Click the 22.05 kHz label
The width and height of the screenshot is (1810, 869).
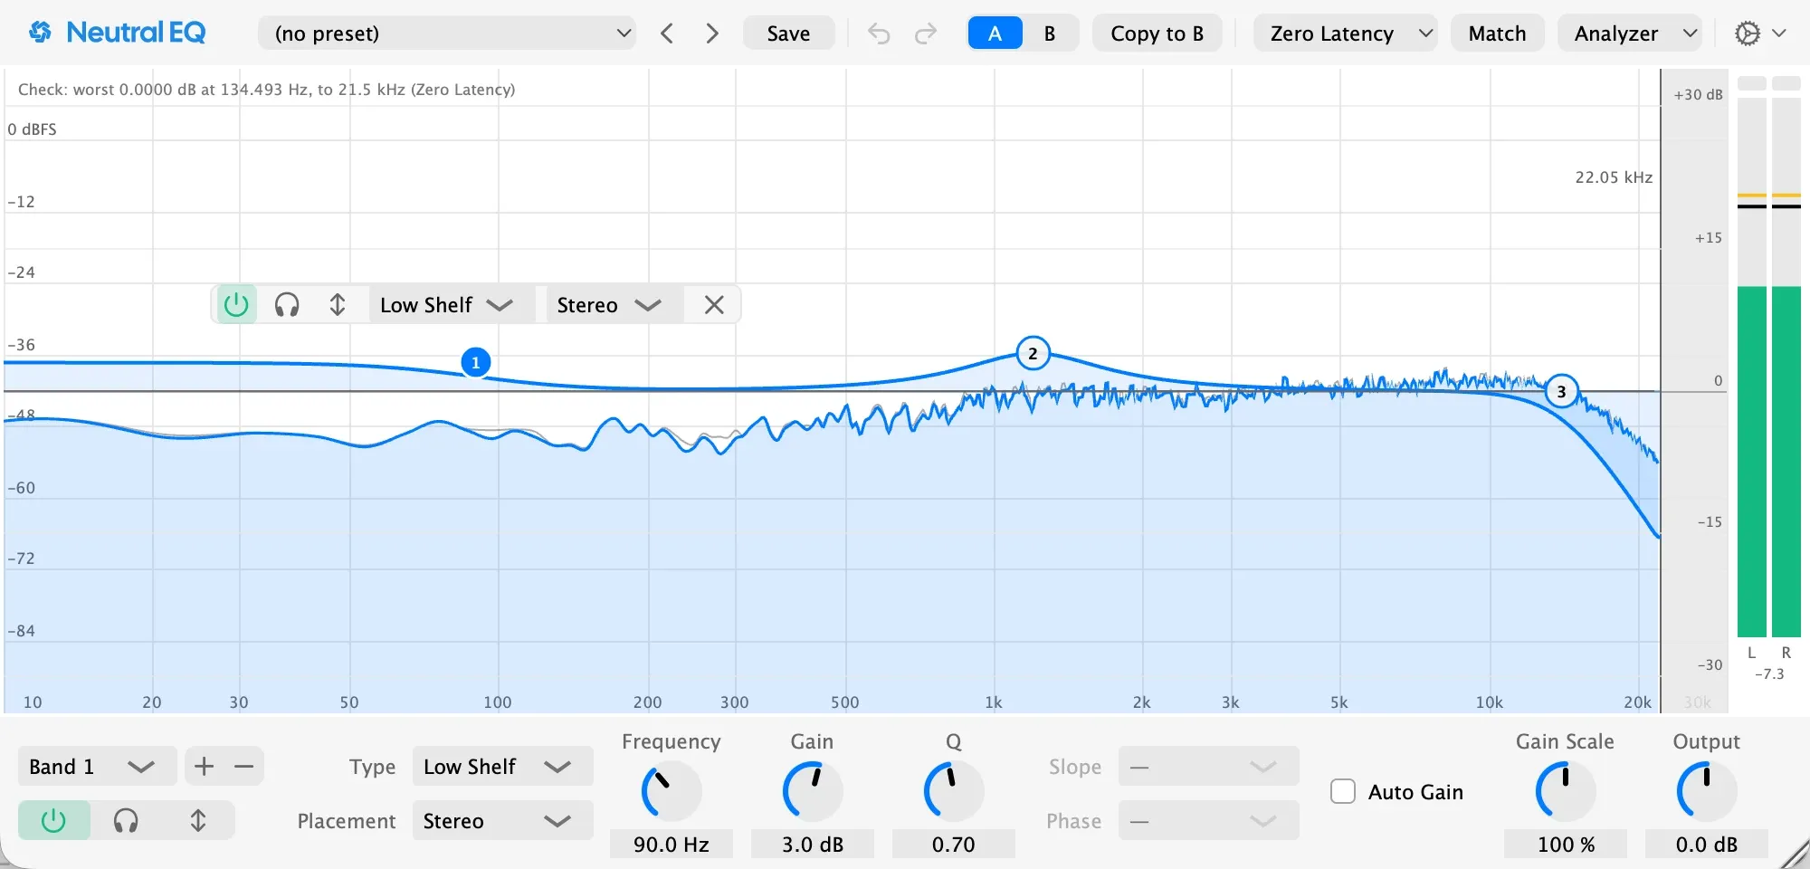click(1614, 177)
